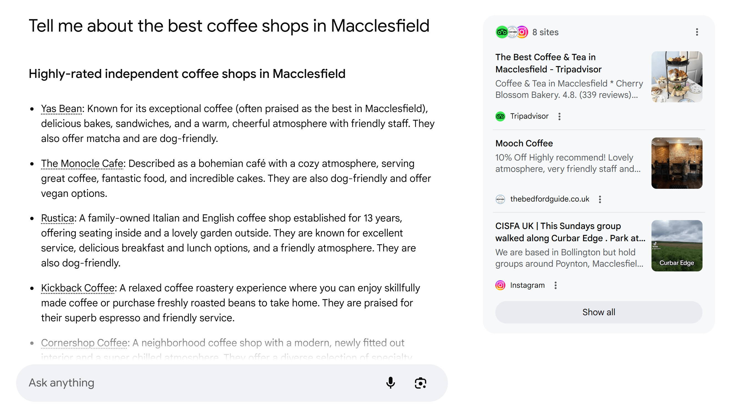Click the Ask anything input field
This screenshot has height=415, width=753.
[175, 382]
